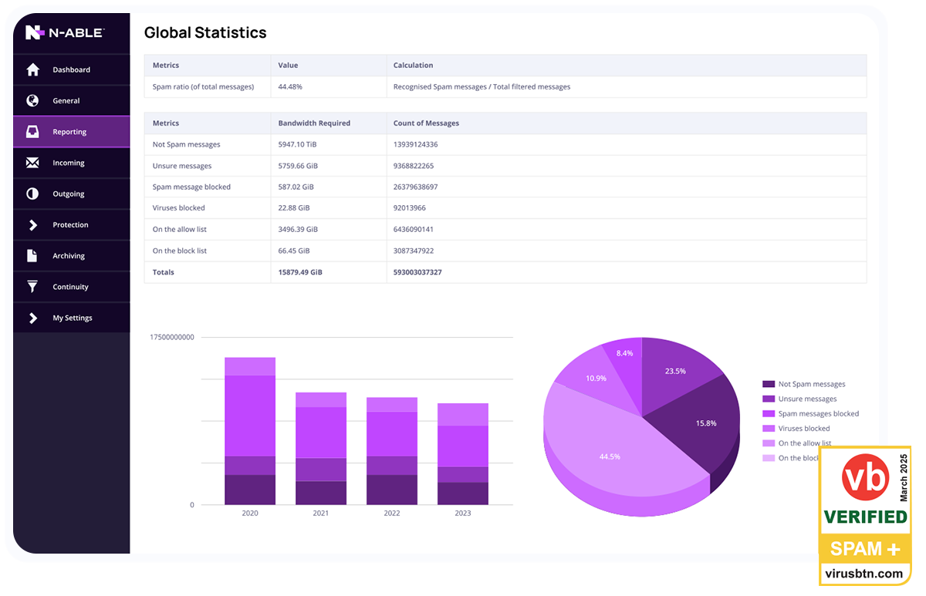Click the Reporting inbox tray icon
Viewport: 926px width, 596px height.
tap(32, 132)
